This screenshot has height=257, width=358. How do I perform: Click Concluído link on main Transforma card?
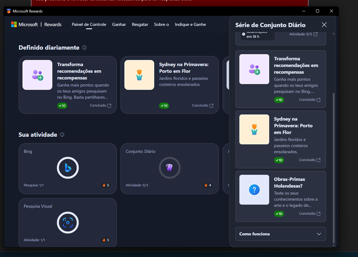(100, 105)
